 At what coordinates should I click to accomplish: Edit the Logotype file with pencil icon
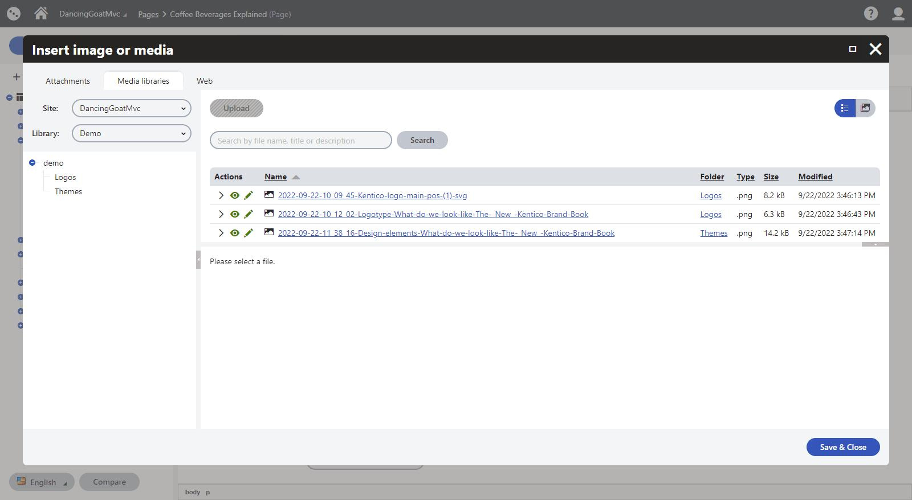[249, 214]
